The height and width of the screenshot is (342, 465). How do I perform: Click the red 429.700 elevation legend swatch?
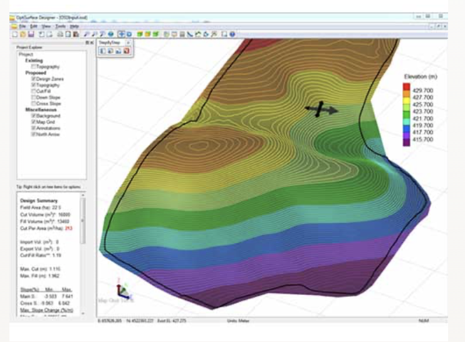pos(407,86)
